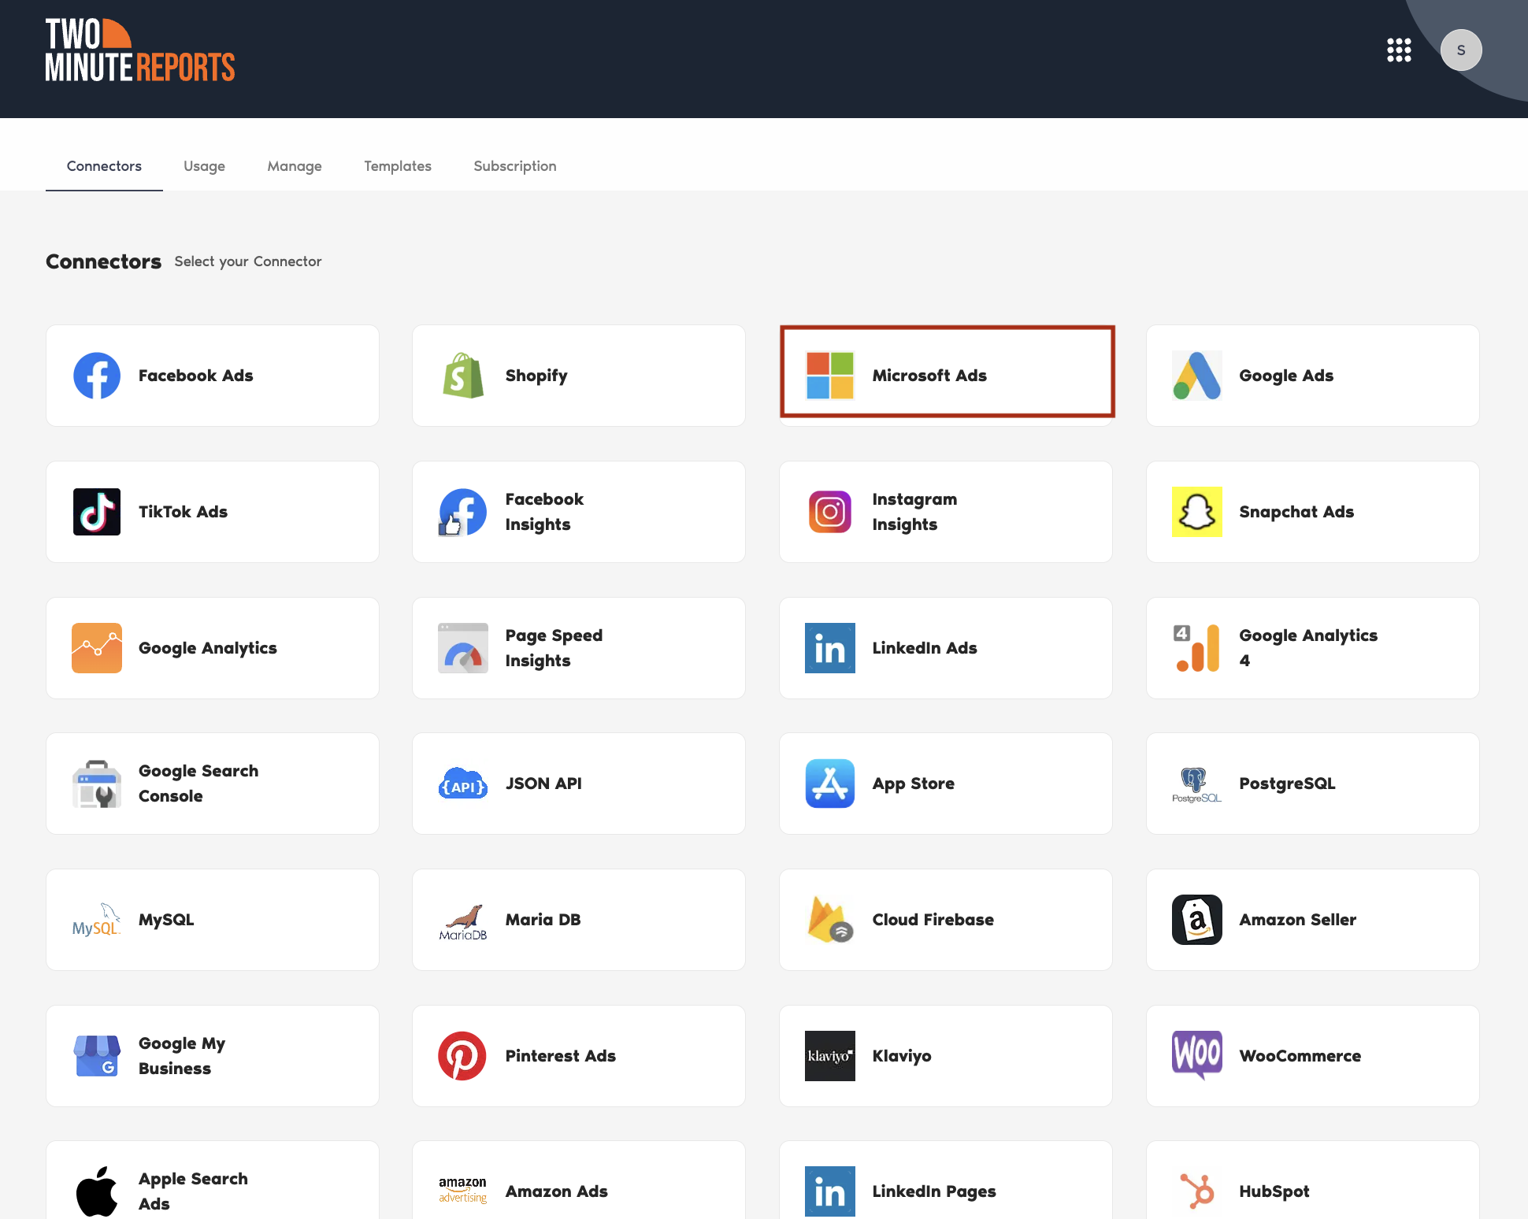Click the JSON API cloud icon
The width and height of the screenshot is (1528, 1219).
[x=463, y=784]
